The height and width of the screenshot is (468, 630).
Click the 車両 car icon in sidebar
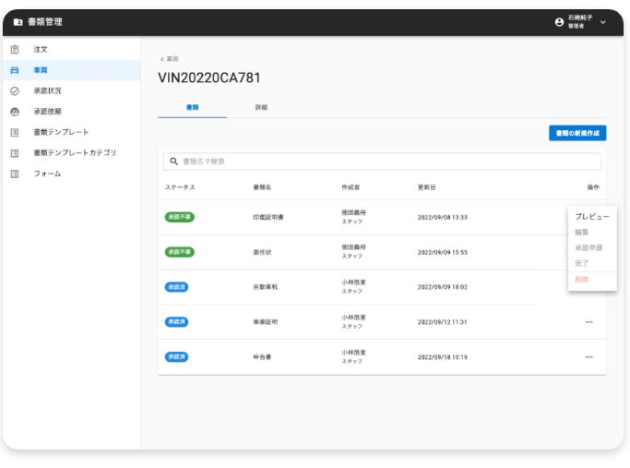pos(15,70)
